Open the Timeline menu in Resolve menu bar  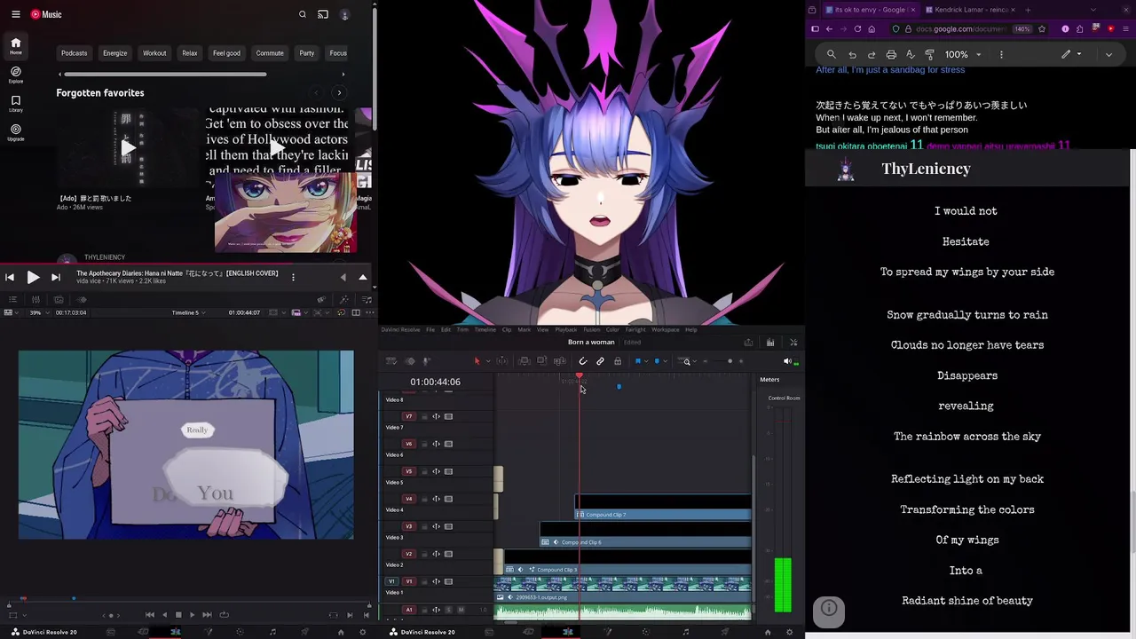pos(485,330)
